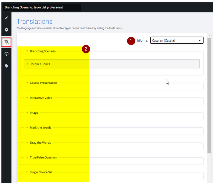Expand the Interactive Video section

(39, 98)
